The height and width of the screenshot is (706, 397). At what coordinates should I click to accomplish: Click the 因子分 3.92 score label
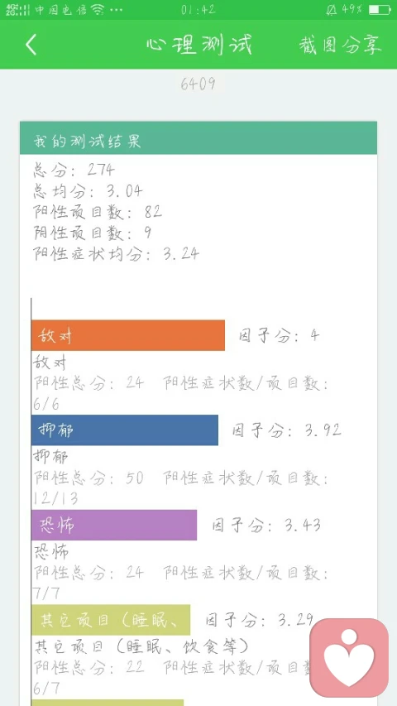[x=287, y=430]
